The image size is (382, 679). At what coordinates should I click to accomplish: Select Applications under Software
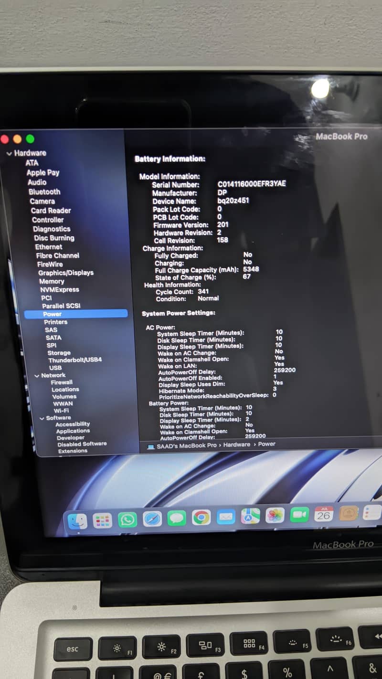click(73, 431)
